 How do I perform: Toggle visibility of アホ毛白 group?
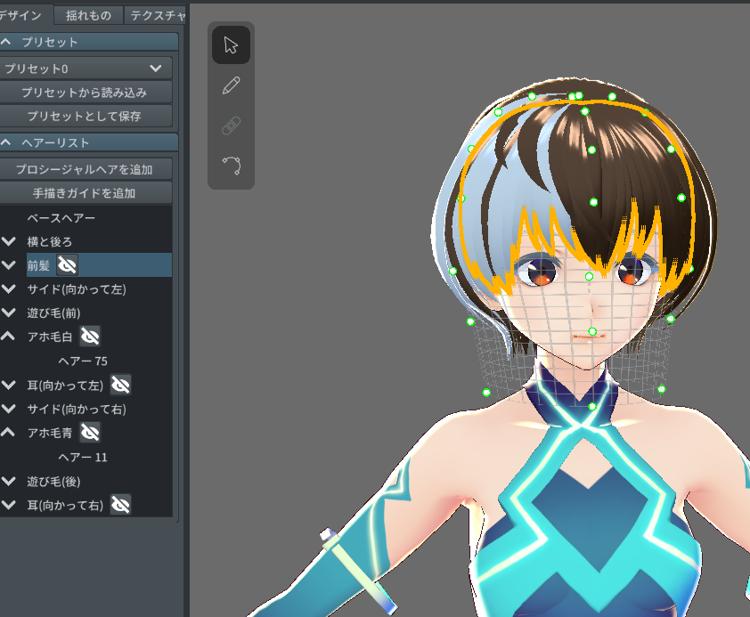[x=90, y=336]
